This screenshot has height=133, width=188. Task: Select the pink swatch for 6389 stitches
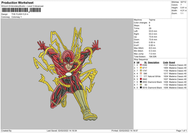tap(141, 65)
